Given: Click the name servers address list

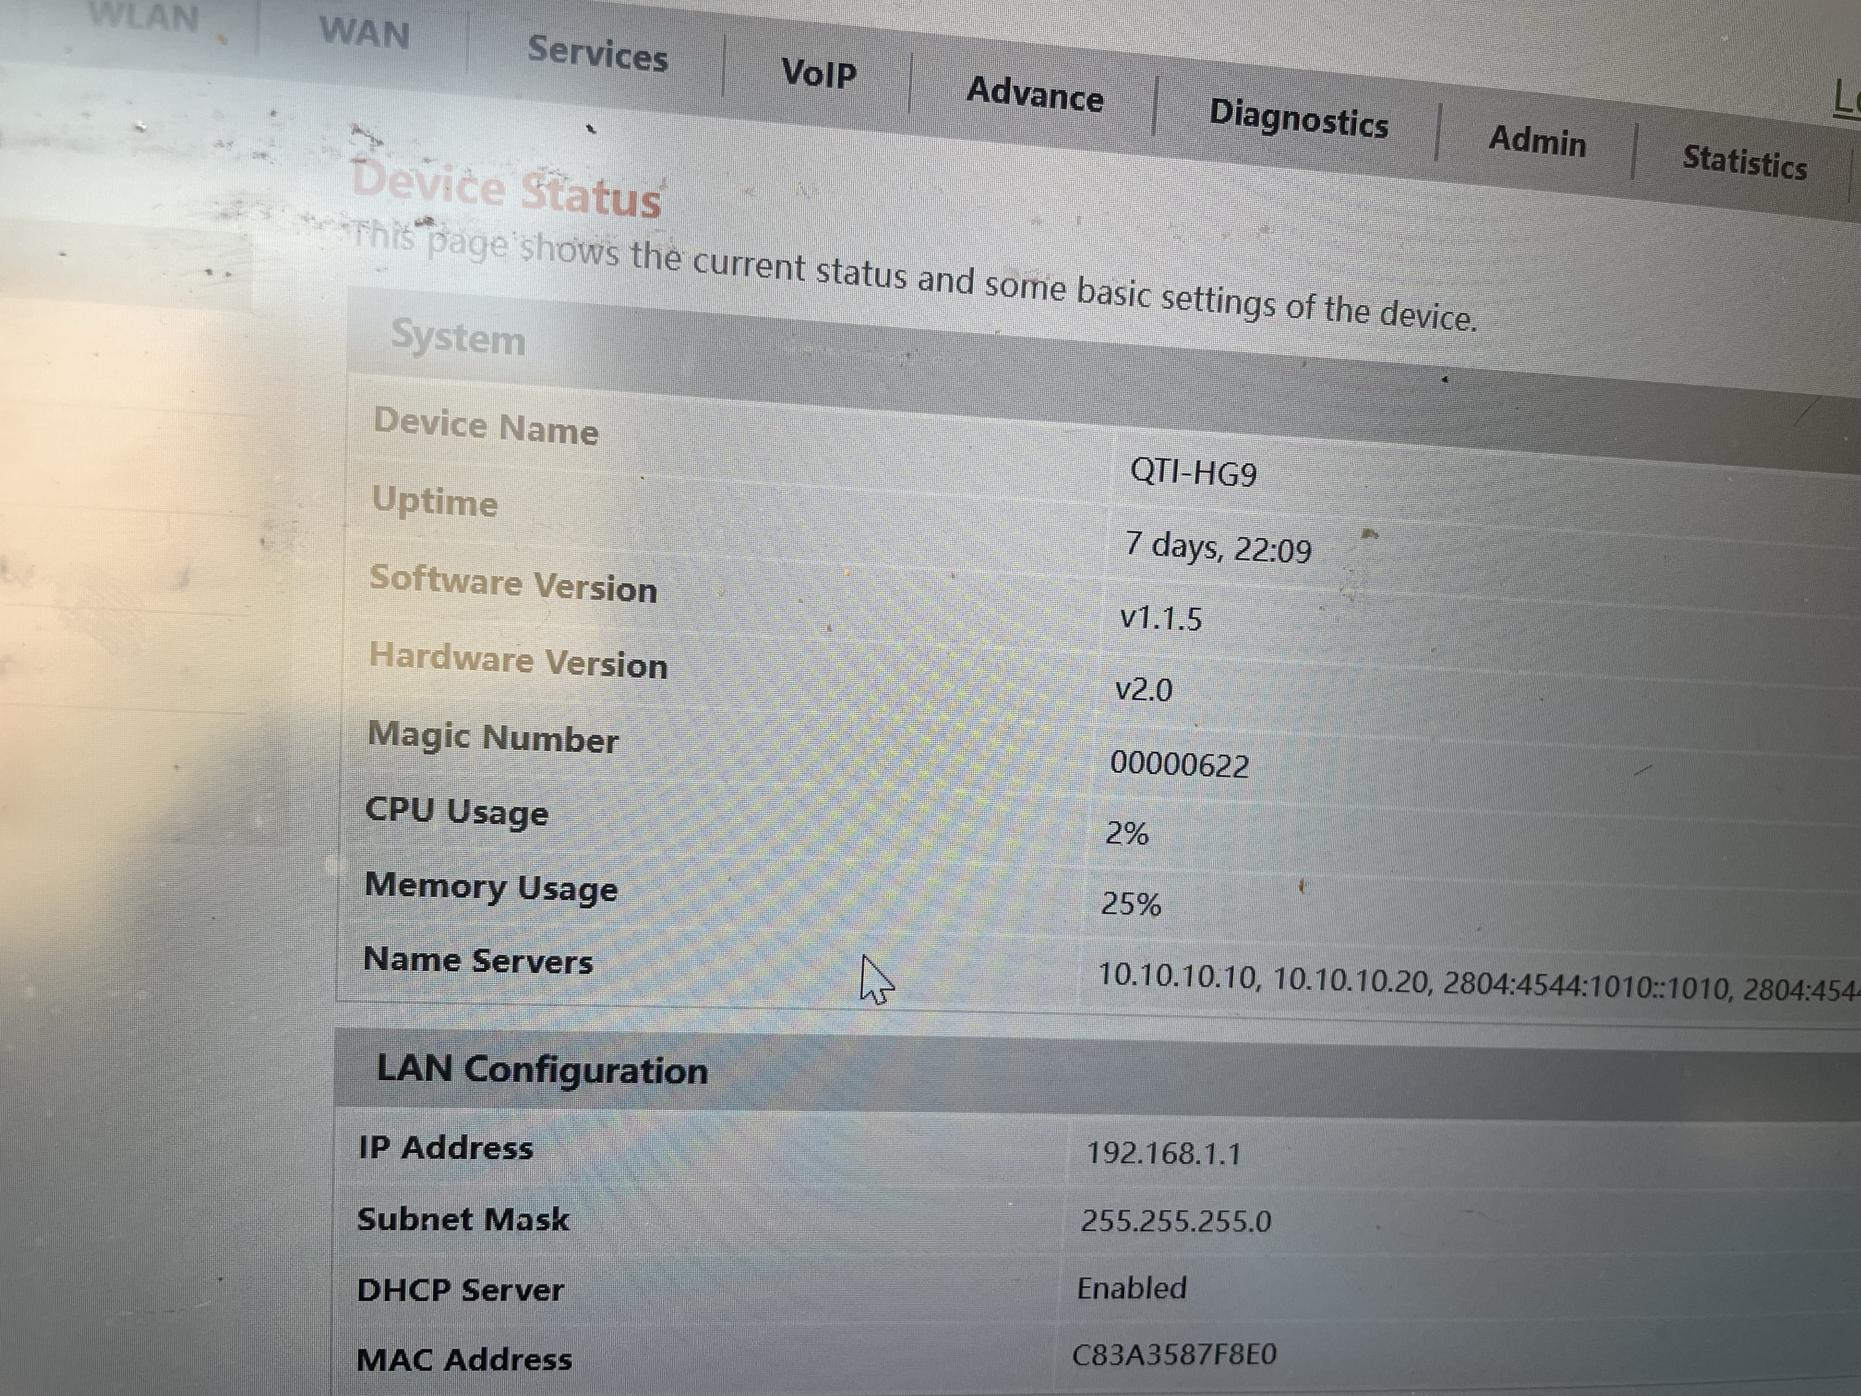Looking at the screenshot, I should point(1472,983).
